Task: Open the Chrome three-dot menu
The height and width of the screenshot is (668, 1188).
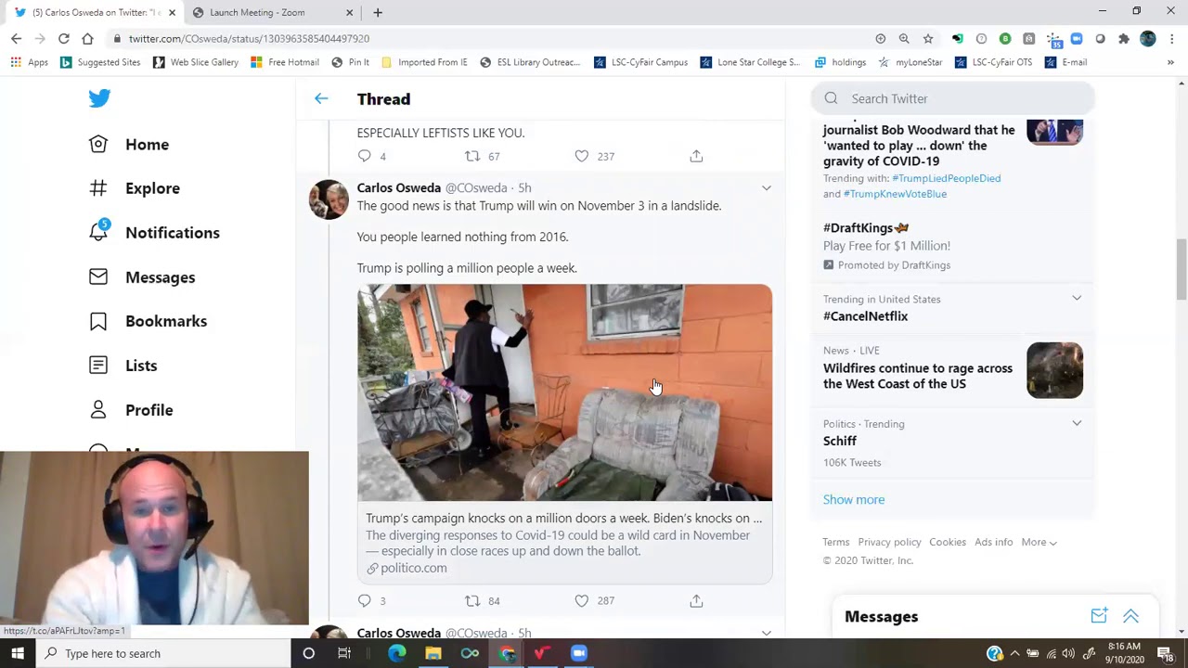Action: [x=1172, y=39]
